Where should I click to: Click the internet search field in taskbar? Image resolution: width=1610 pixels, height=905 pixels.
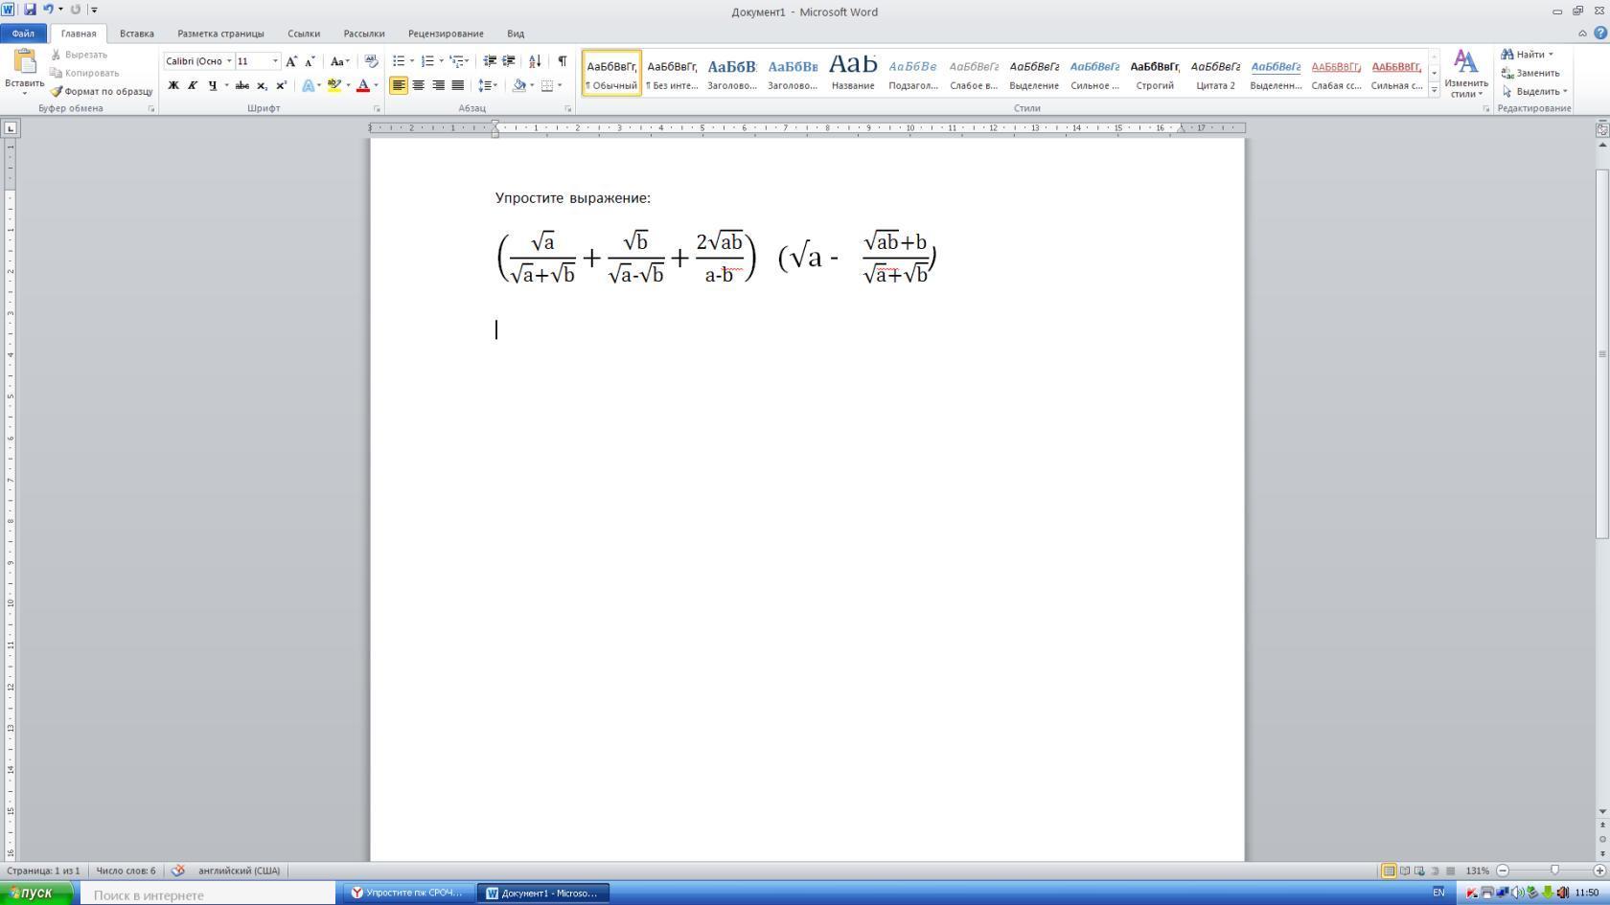click(206, 894)
